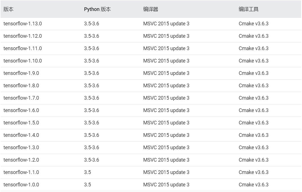The width and height of the screenshot is (302, 192).
Task: Select the tensorflow-1.9.0 version cell
Action: (21, 73)
